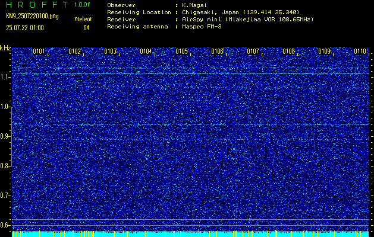Click time marker 0110

[x=360, y=52]
